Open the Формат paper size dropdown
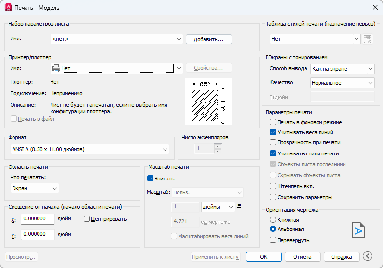The image size is (383, 268). pos(90,150)
